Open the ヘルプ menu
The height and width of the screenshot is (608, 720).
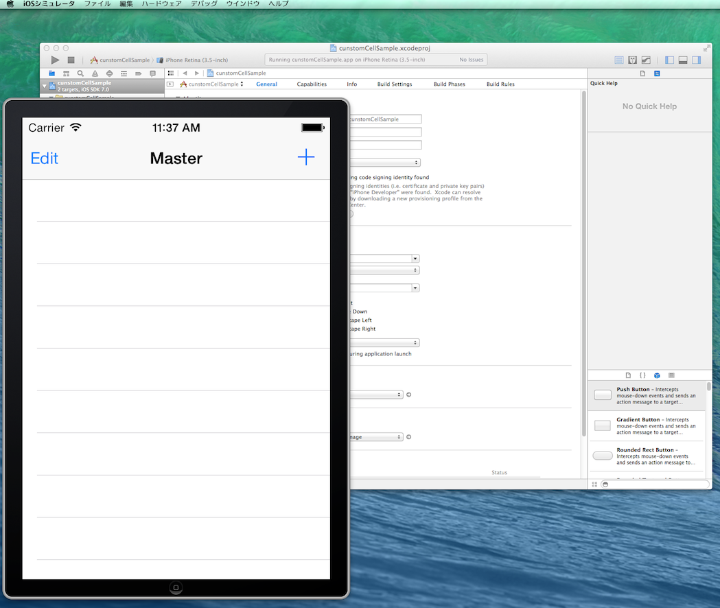coord(278,3)
